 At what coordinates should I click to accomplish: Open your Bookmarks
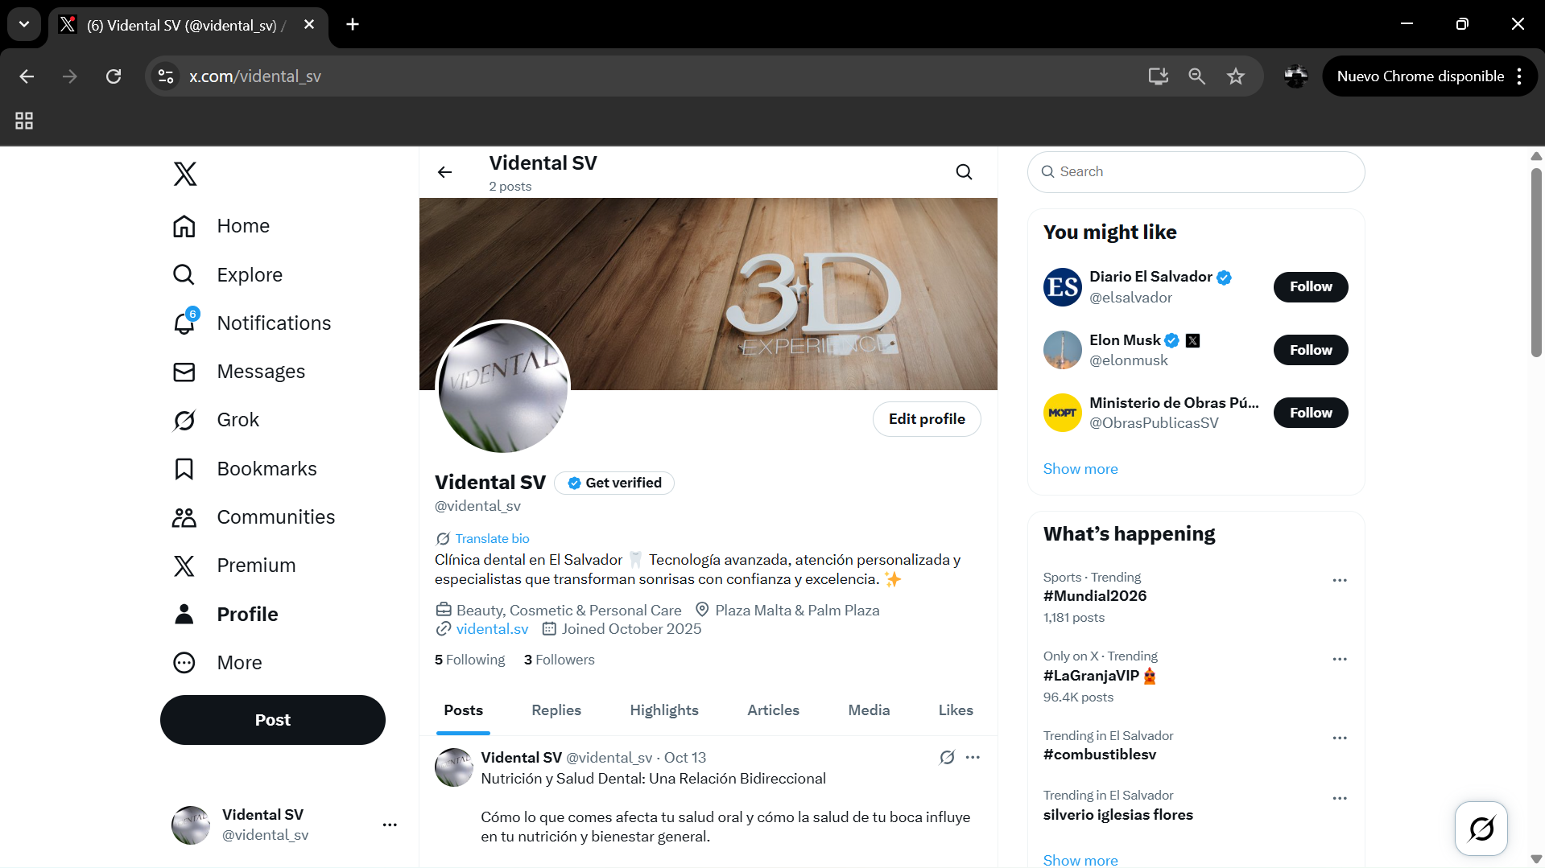click(x=266, y=468)
